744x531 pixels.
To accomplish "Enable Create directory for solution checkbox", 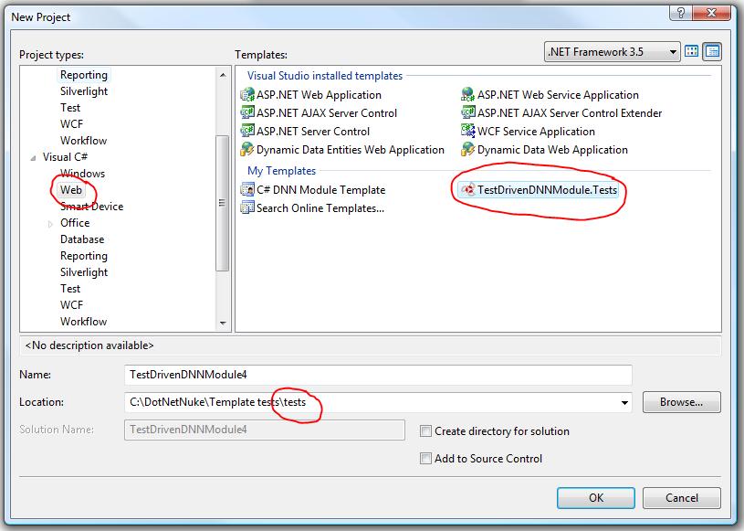I will (426, 431).
